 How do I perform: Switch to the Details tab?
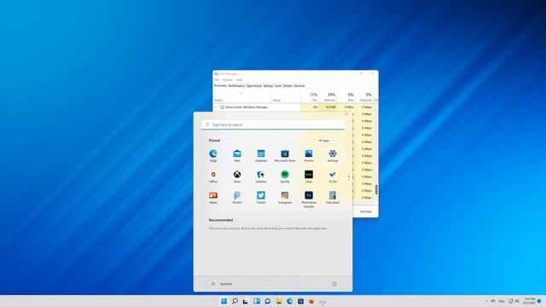tap(288, 85)
